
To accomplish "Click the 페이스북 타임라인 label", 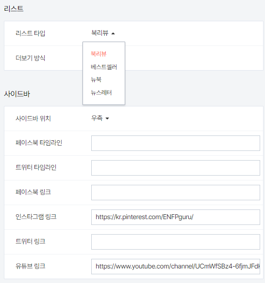I will point(39,143).
